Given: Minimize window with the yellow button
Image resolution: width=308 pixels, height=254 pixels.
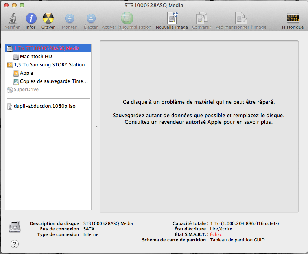Looking at the screenshot, I should coord(14,5).
